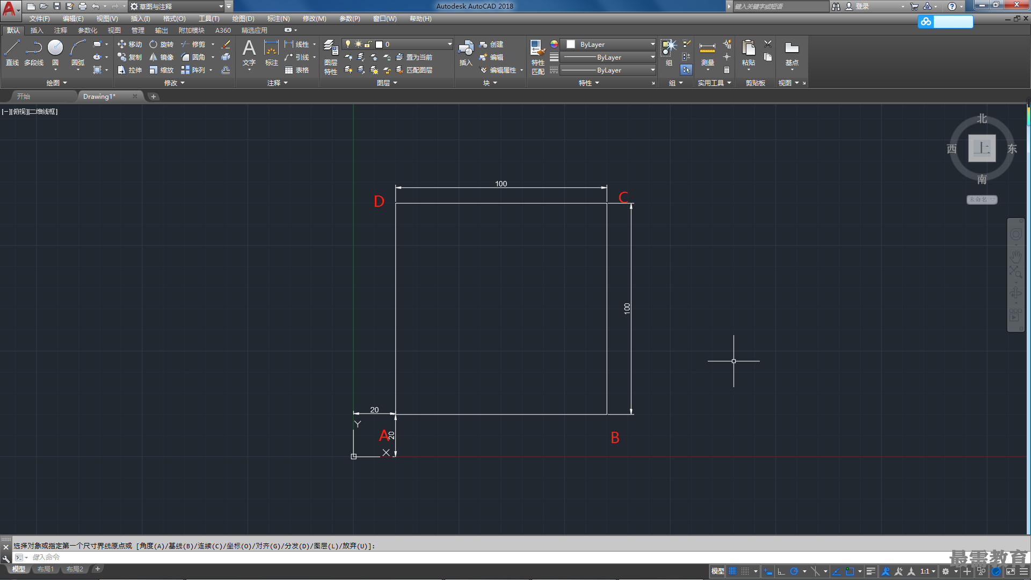The image size is (1031, 580).
Task: Open 图层特性 (Layer Properties) manager
Action: point(331,56)
